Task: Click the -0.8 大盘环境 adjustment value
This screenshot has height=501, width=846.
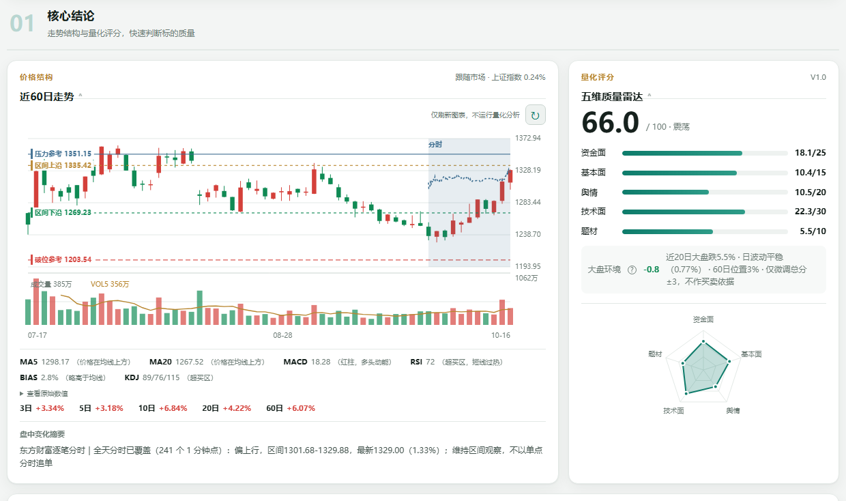Action: pos(652,270)
